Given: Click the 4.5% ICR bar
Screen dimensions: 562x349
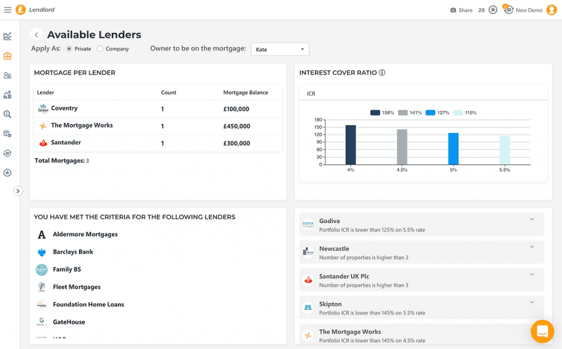Looking at the screenshot, I should (x=402, y=147).
